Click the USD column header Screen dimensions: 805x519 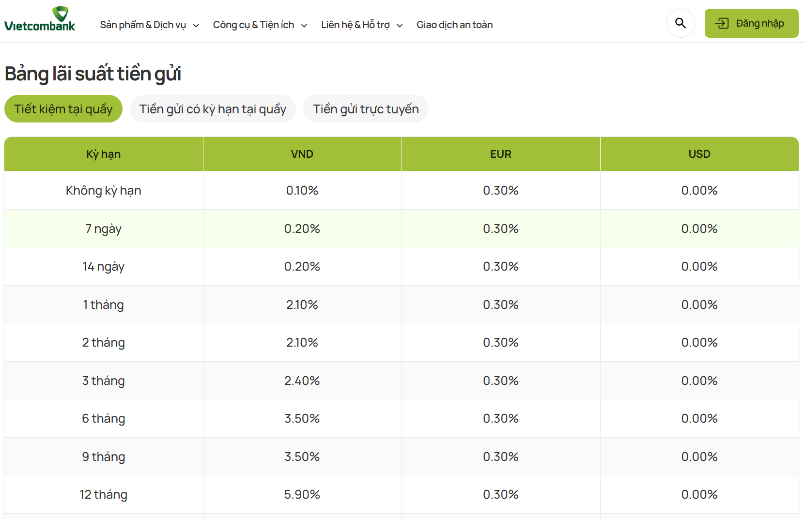click(x=699, y=154)
